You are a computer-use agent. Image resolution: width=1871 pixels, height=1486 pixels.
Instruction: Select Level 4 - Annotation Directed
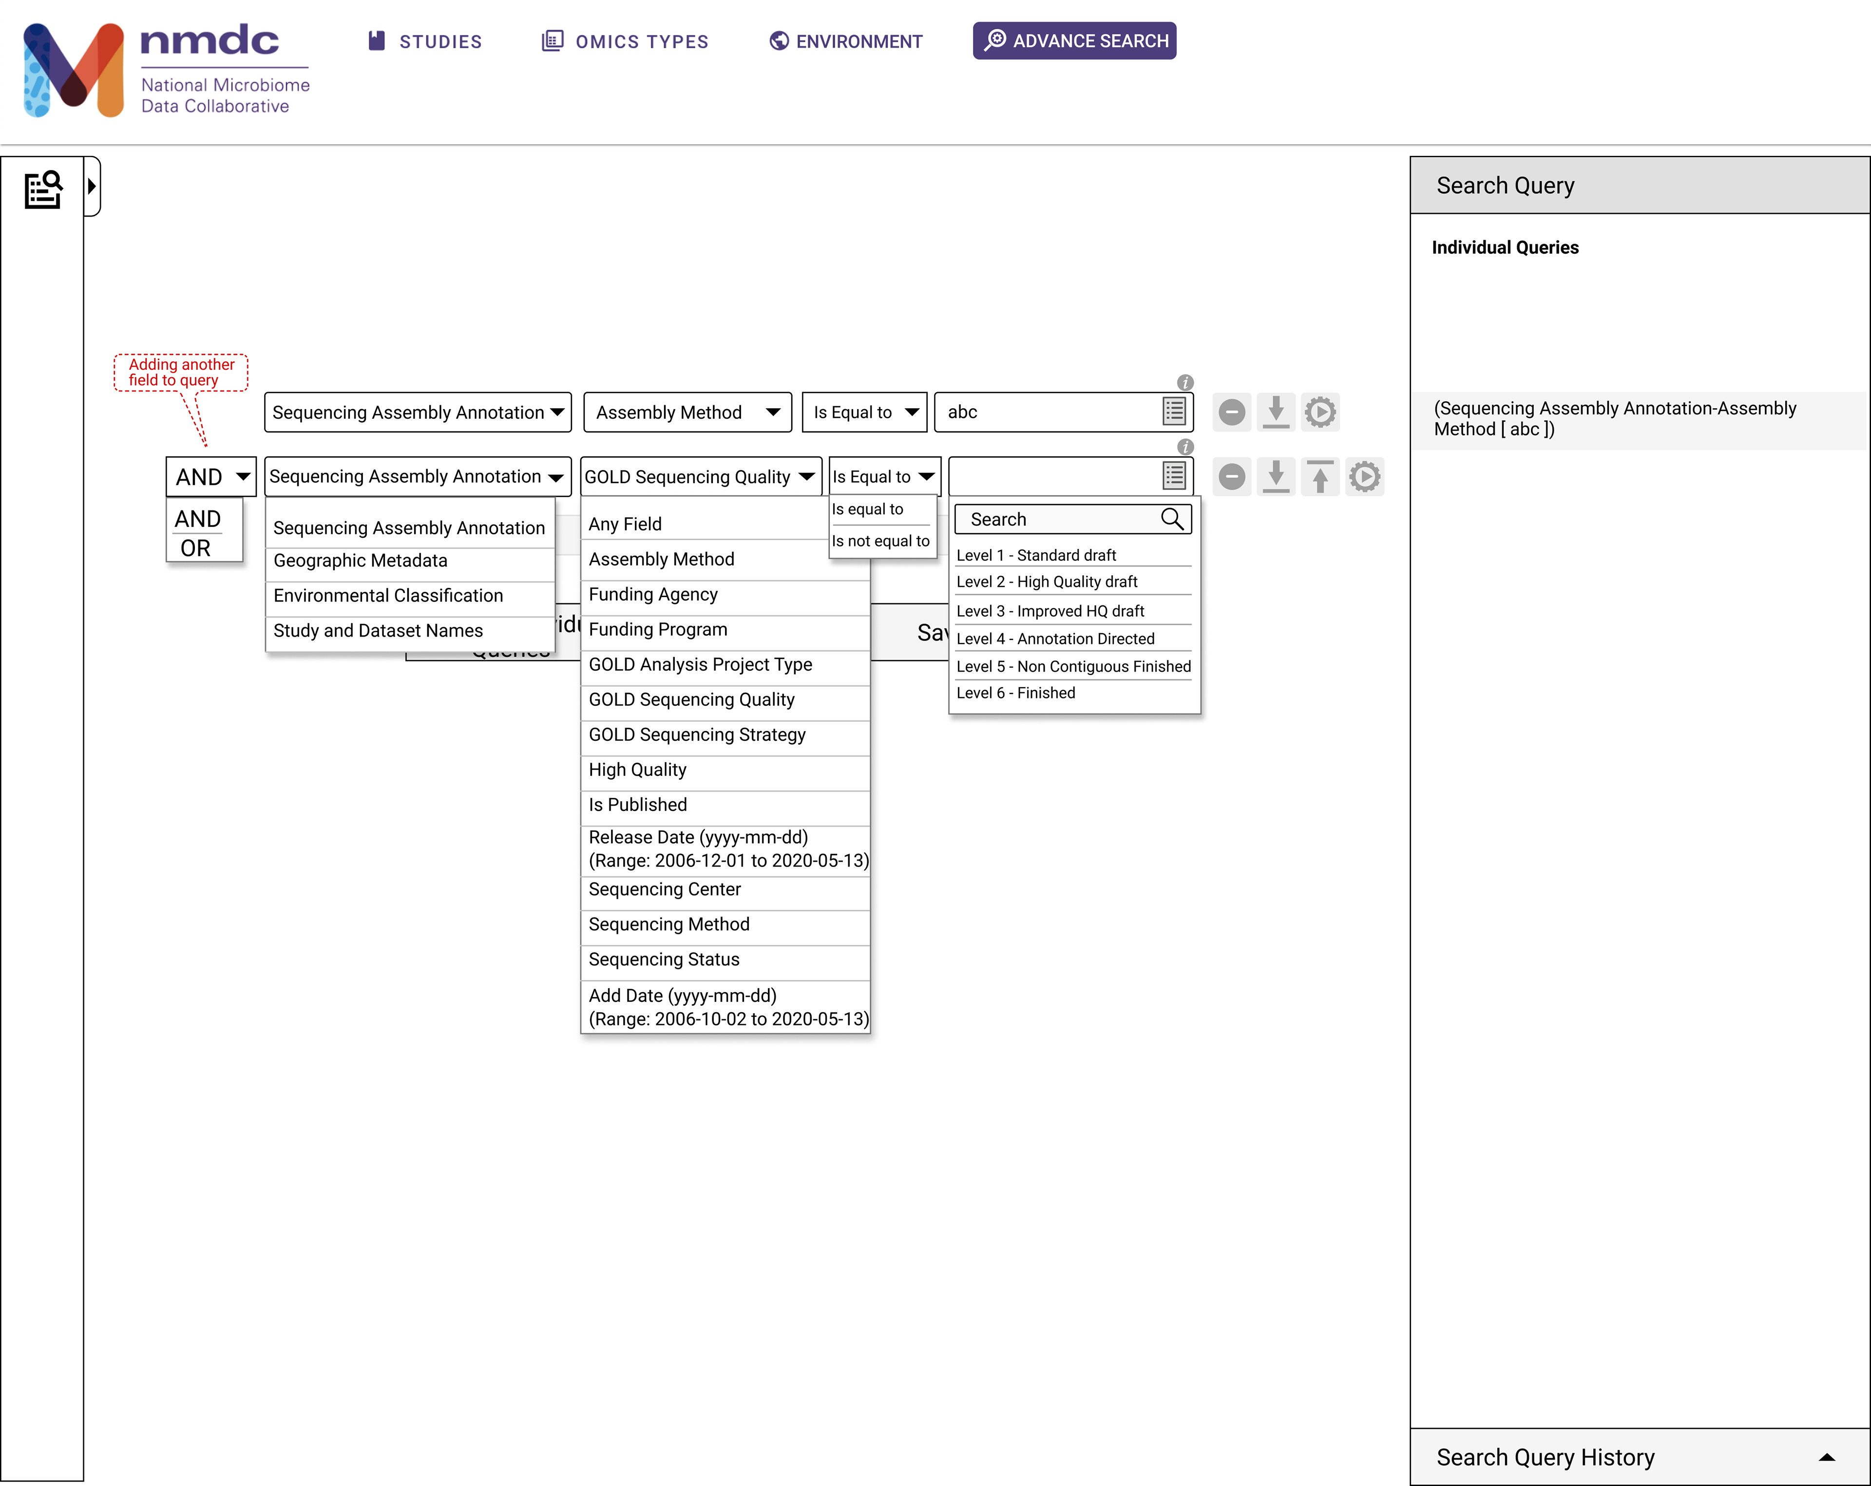click(x=1072, y=639)
